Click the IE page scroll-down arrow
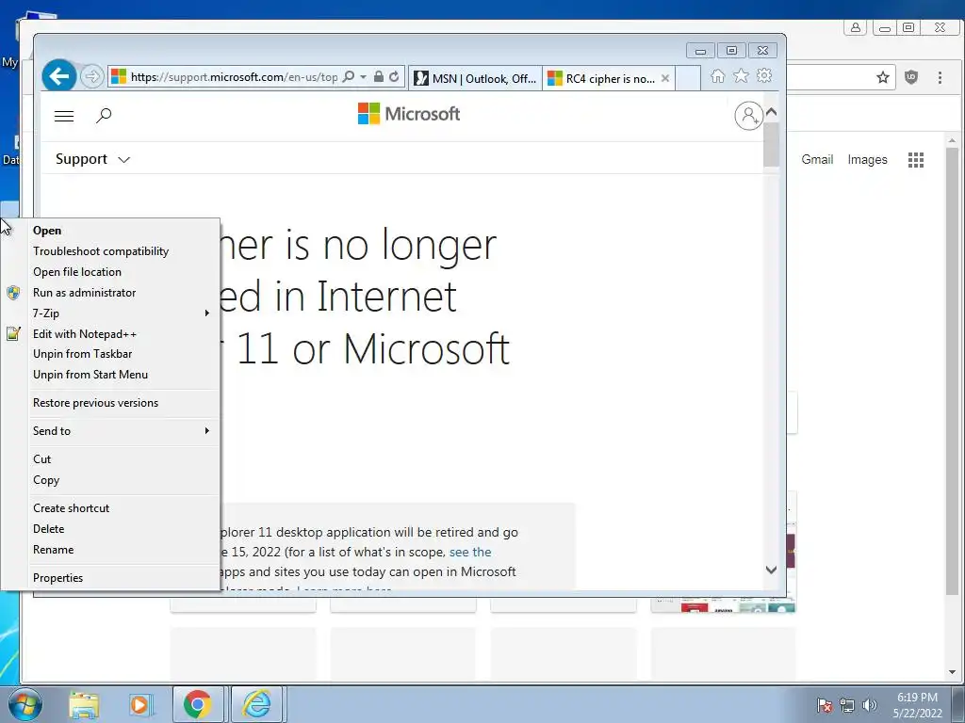 [771, 570]
